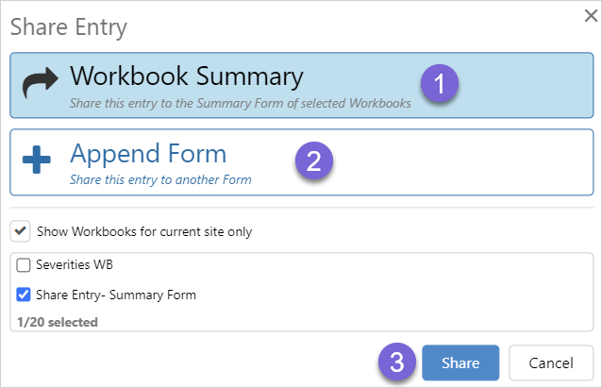Click the purple number 2 badge
Screen dimensions: 602x388
(x=315, y=159)
